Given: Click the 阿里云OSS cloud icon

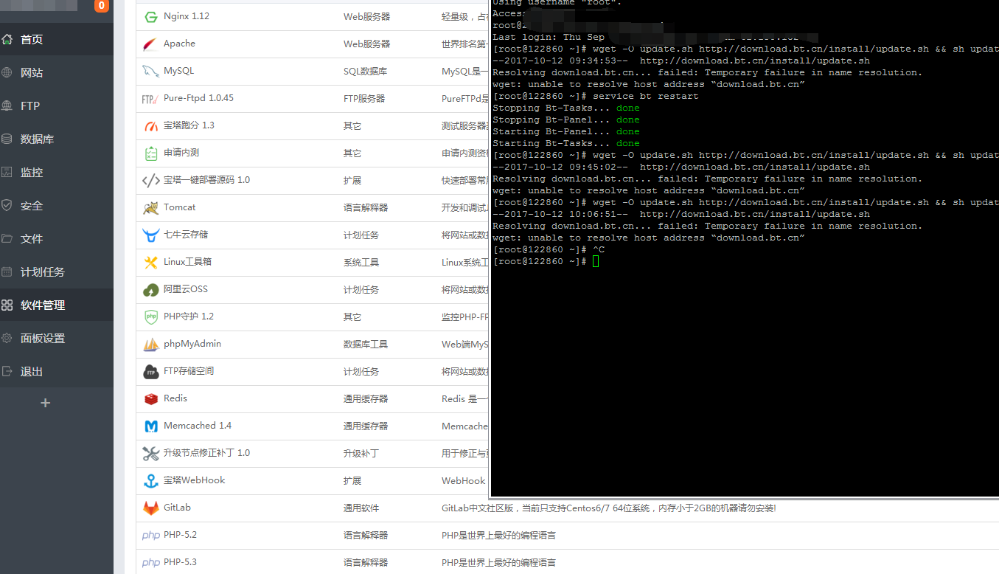Looking at the screenshot, I should coord(150,290).
